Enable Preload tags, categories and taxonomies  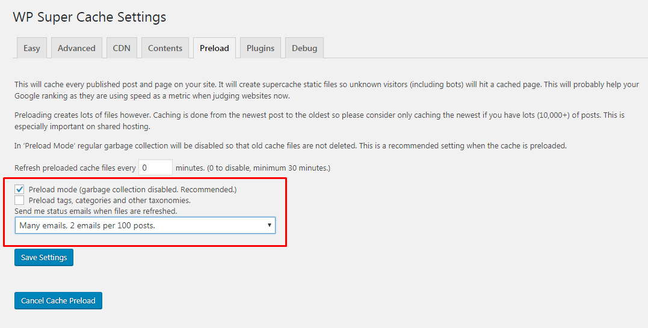click(x=19, y=200)
